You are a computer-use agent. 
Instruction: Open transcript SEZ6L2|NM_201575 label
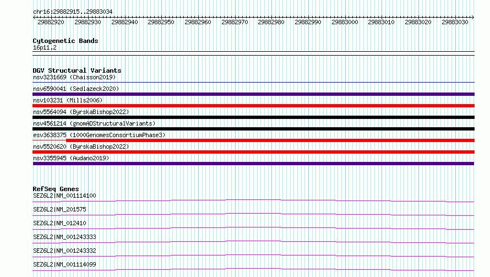59,209
